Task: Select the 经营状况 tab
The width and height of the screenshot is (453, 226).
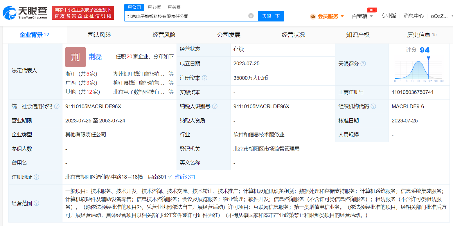Action: point(293,35)
